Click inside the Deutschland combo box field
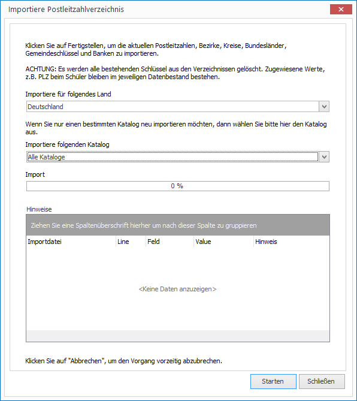This screenshot has width=357, height=401. click(173, 106)
